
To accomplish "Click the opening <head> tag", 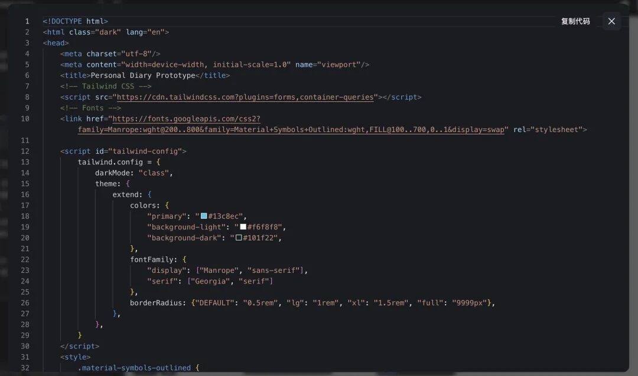I will (56, 42).
